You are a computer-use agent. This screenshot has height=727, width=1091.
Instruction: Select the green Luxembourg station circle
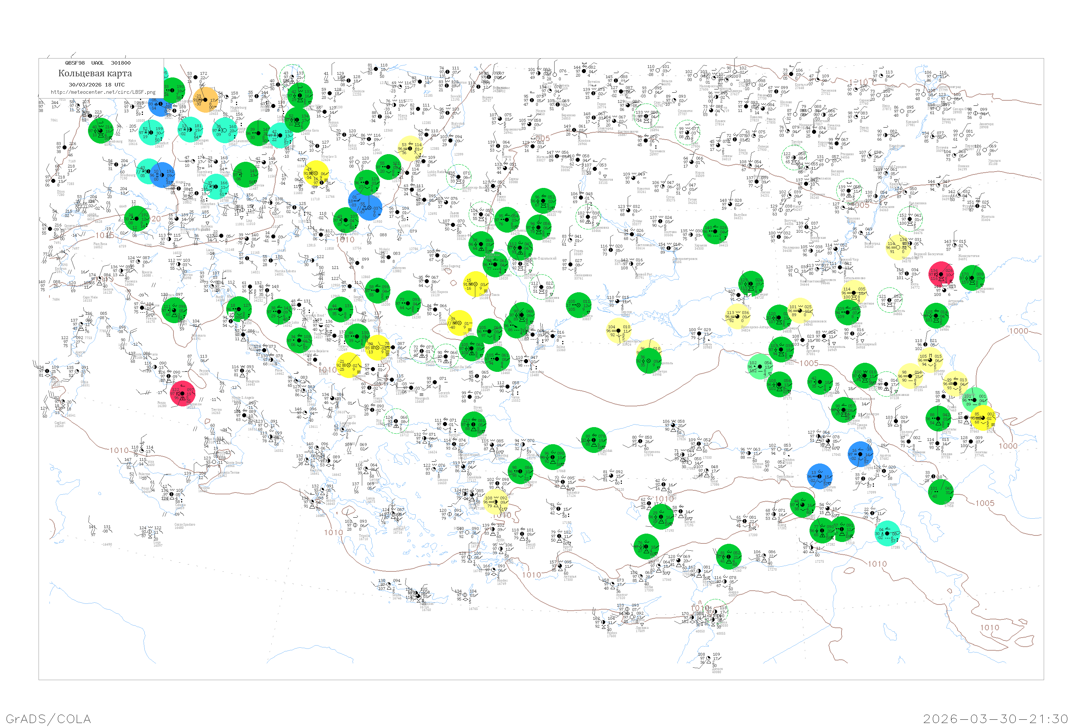(101, 131)
